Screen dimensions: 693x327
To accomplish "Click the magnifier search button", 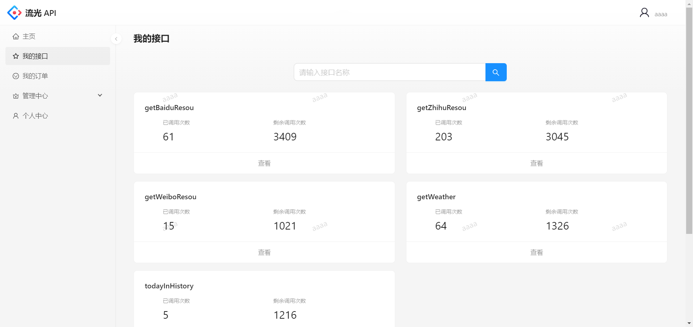I will 496,72.
